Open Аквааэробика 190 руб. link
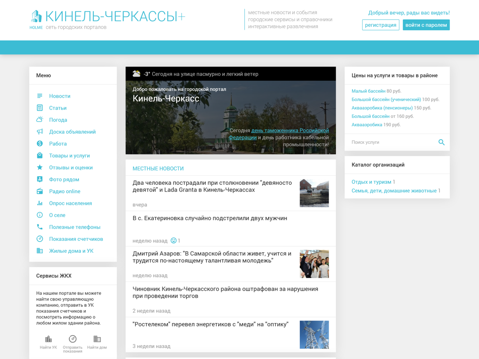479x359 pixels. pos(367,124)
